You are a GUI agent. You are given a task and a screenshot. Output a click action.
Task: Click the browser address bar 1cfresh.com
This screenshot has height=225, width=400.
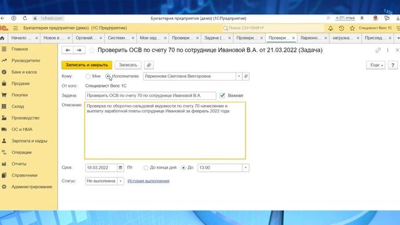point(51,18)
